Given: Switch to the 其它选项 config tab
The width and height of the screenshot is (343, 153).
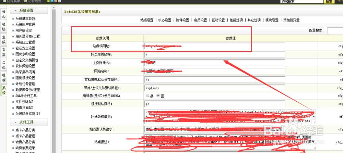Looking at the screenshot, I should point(254,20).
